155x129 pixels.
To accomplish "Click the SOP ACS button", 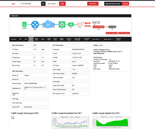I will click(93, 4).
